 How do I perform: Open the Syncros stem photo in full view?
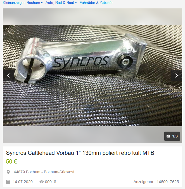point(92,76)
